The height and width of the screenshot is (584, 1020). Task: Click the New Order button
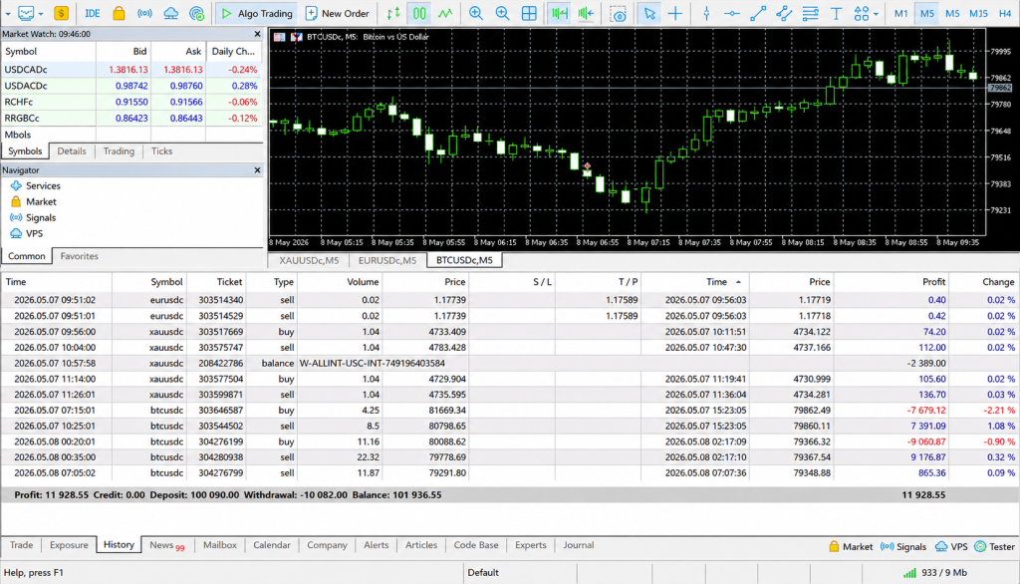click(337, 13)
